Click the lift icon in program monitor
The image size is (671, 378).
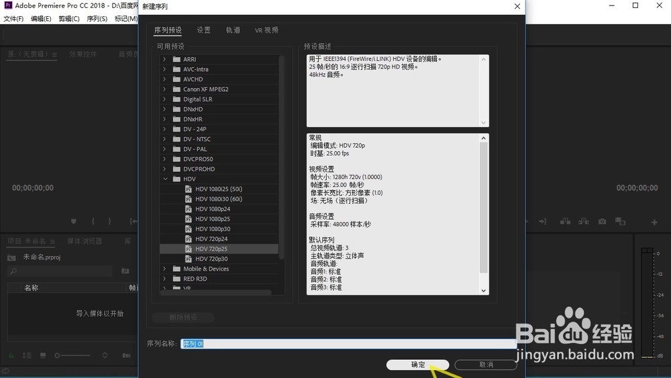coord(565,222)
